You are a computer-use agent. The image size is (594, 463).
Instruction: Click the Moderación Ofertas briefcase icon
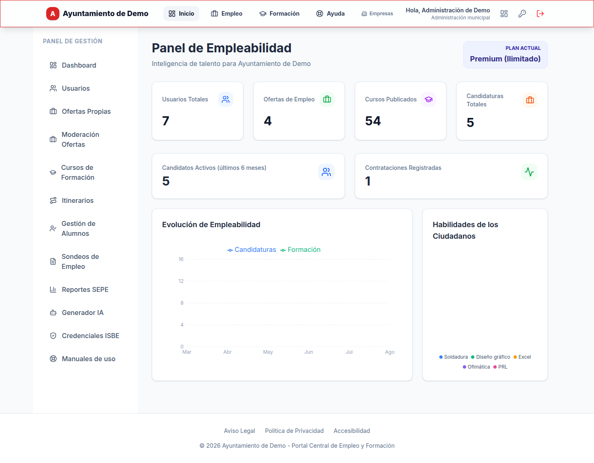tap(53, 139)
